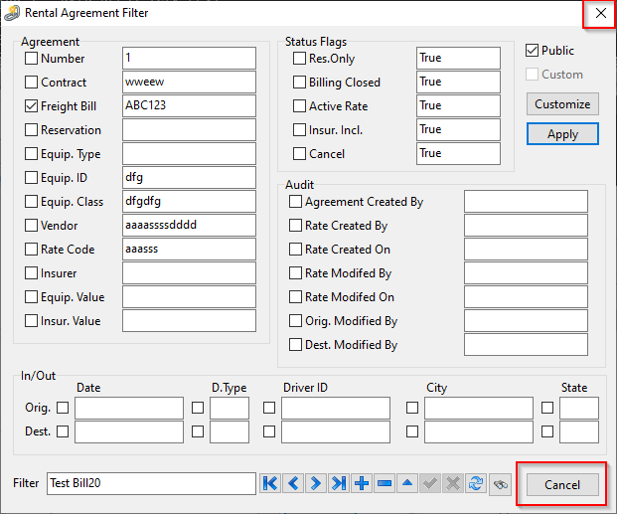The width and height of the screenshot is (617, 514).
Task: Check the Equip. Type checkbox
Action: pos(32,154)
